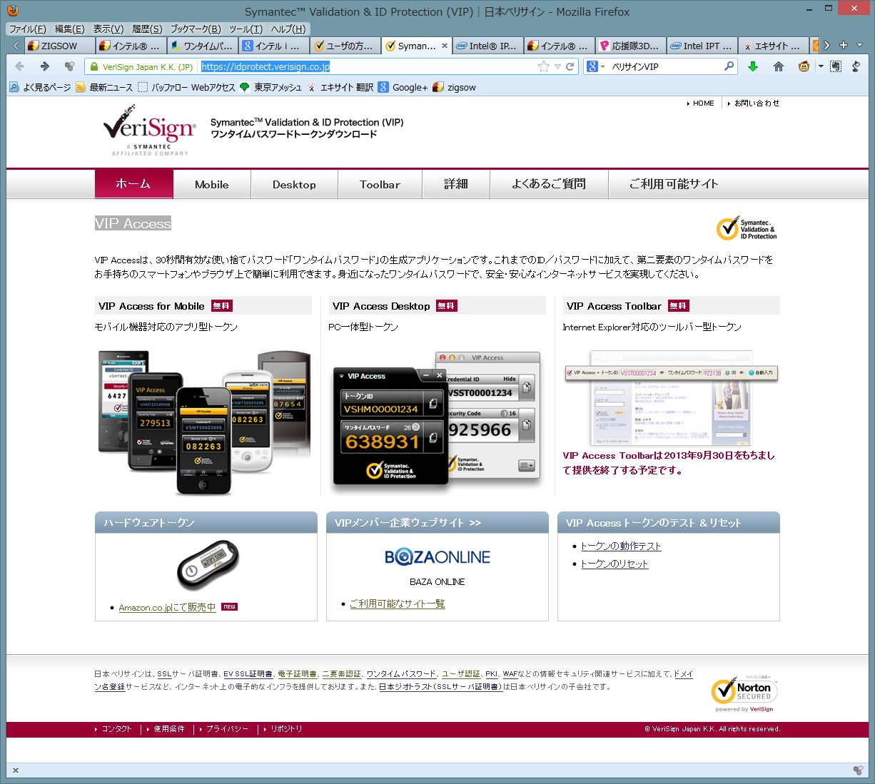875x784 pixels.
Task: Open the エキサイト 翻訳 bookmark
Action: point(340,87)
